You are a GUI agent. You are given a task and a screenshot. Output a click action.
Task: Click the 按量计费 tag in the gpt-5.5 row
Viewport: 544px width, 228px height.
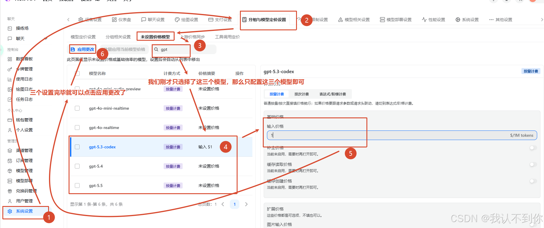point(173,185)
